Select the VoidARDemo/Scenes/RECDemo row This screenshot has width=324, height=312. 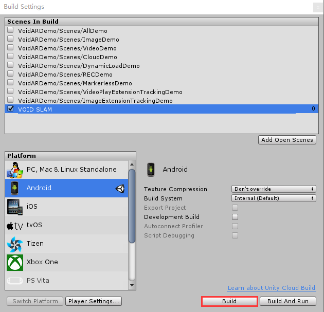pyautogui.click(x=161, y=75)
